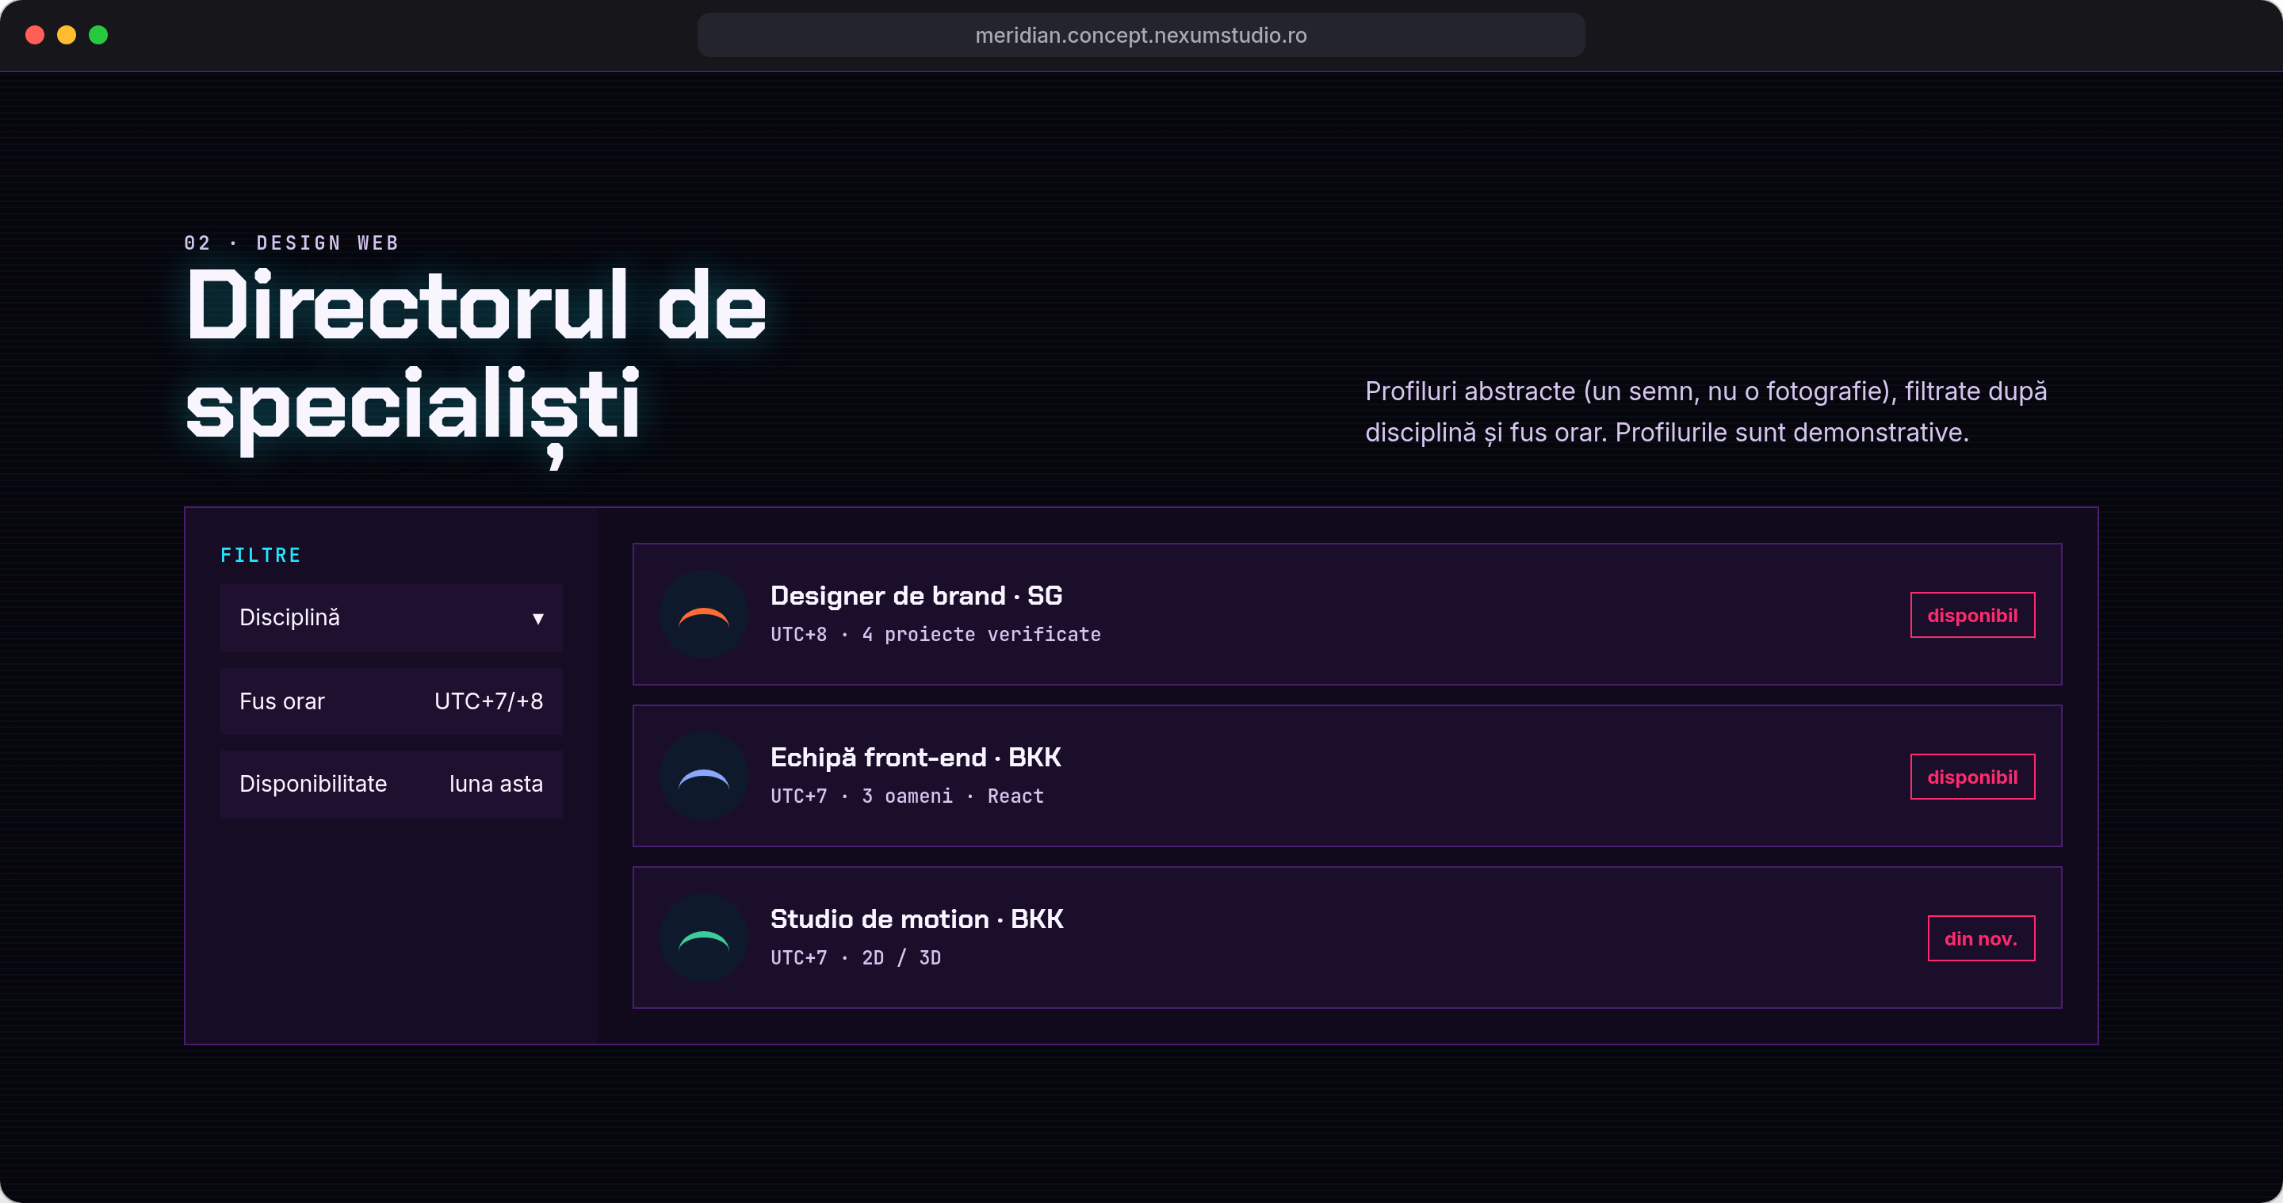Click the luna asta value
This screenshot has height=1203, width=2283.
click(495, 784)
